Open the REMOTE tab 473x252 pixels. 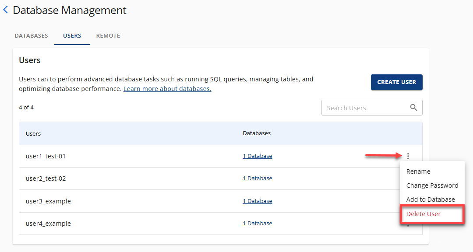coord(108,35)
